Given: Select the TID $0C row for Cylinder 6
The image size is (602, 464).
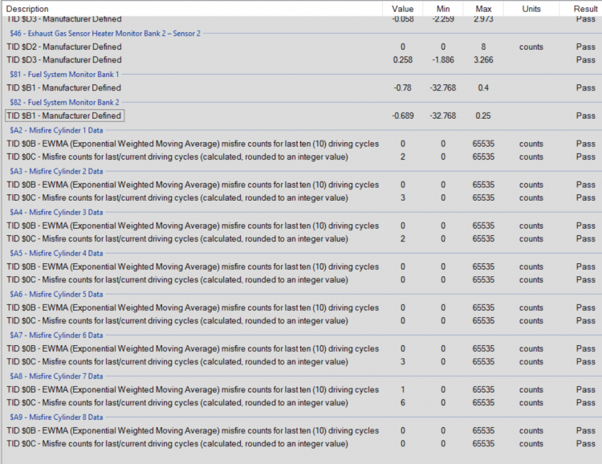Looking at the screenshot, I should click(301, 361).
